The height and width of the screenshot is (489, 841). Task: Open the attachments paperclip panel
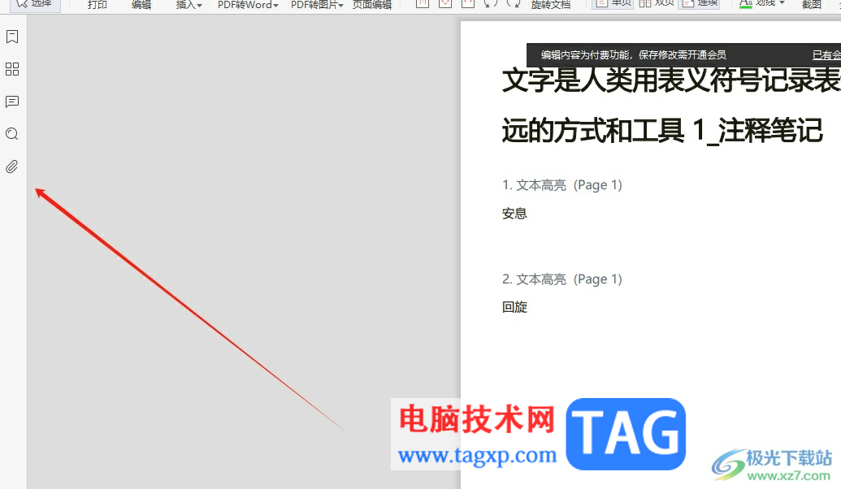click(x=12, y=167)
